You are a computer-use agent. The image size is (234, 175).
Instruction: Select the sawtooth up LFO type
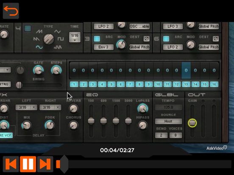point(39,31)
